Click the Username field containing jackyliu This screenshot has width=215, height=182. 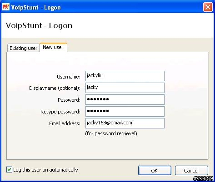tap(125, 76)
